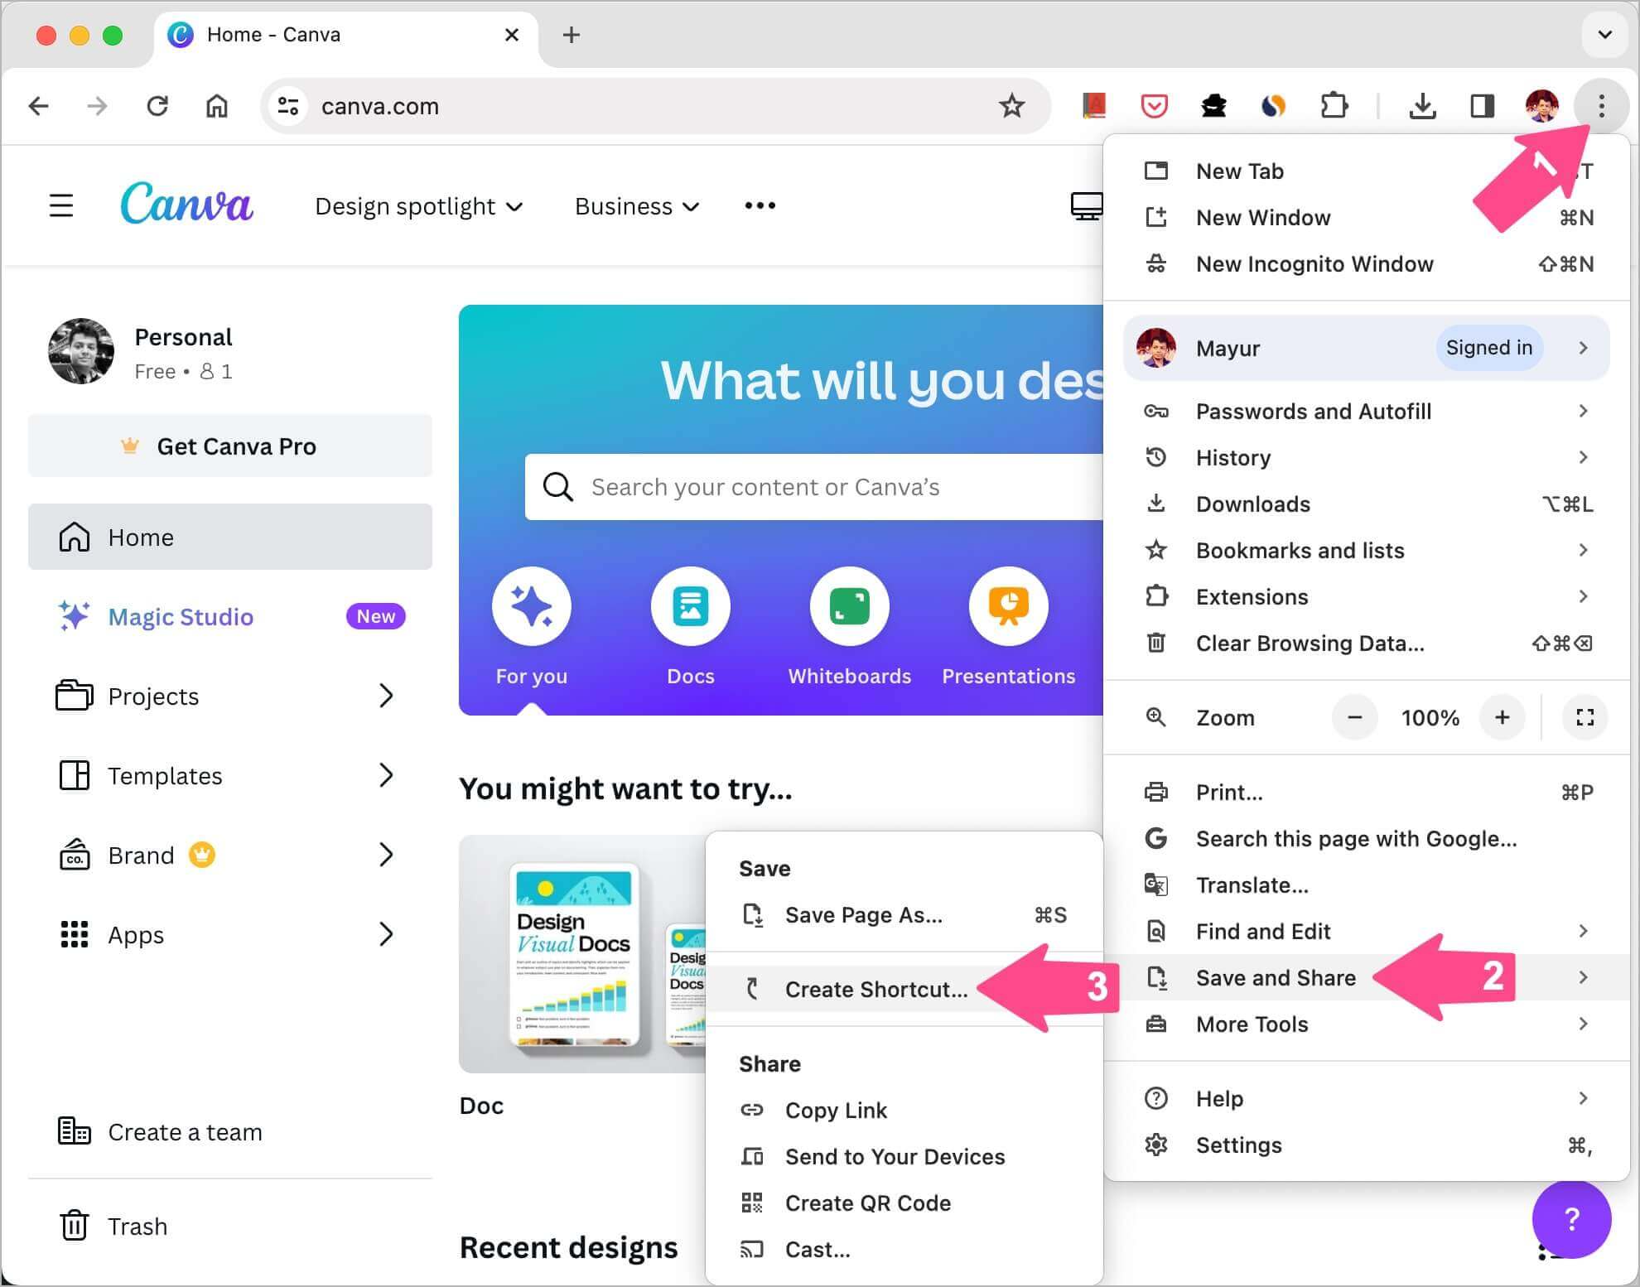Click the browser forward arrow
Image resolution: width=1640 pixels, height=1287 pixels.
[98, 106]
